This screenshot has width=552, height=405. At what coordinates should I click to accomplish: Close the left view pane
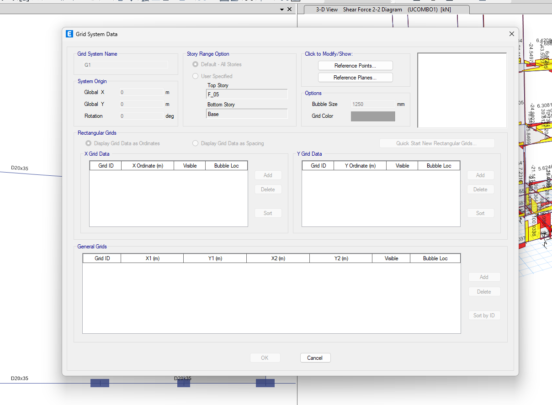[x=289, y=9]
